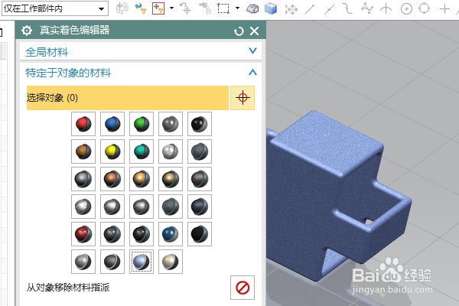Select the green material swatch
459x306 pixels.
[x=142, y=124]
